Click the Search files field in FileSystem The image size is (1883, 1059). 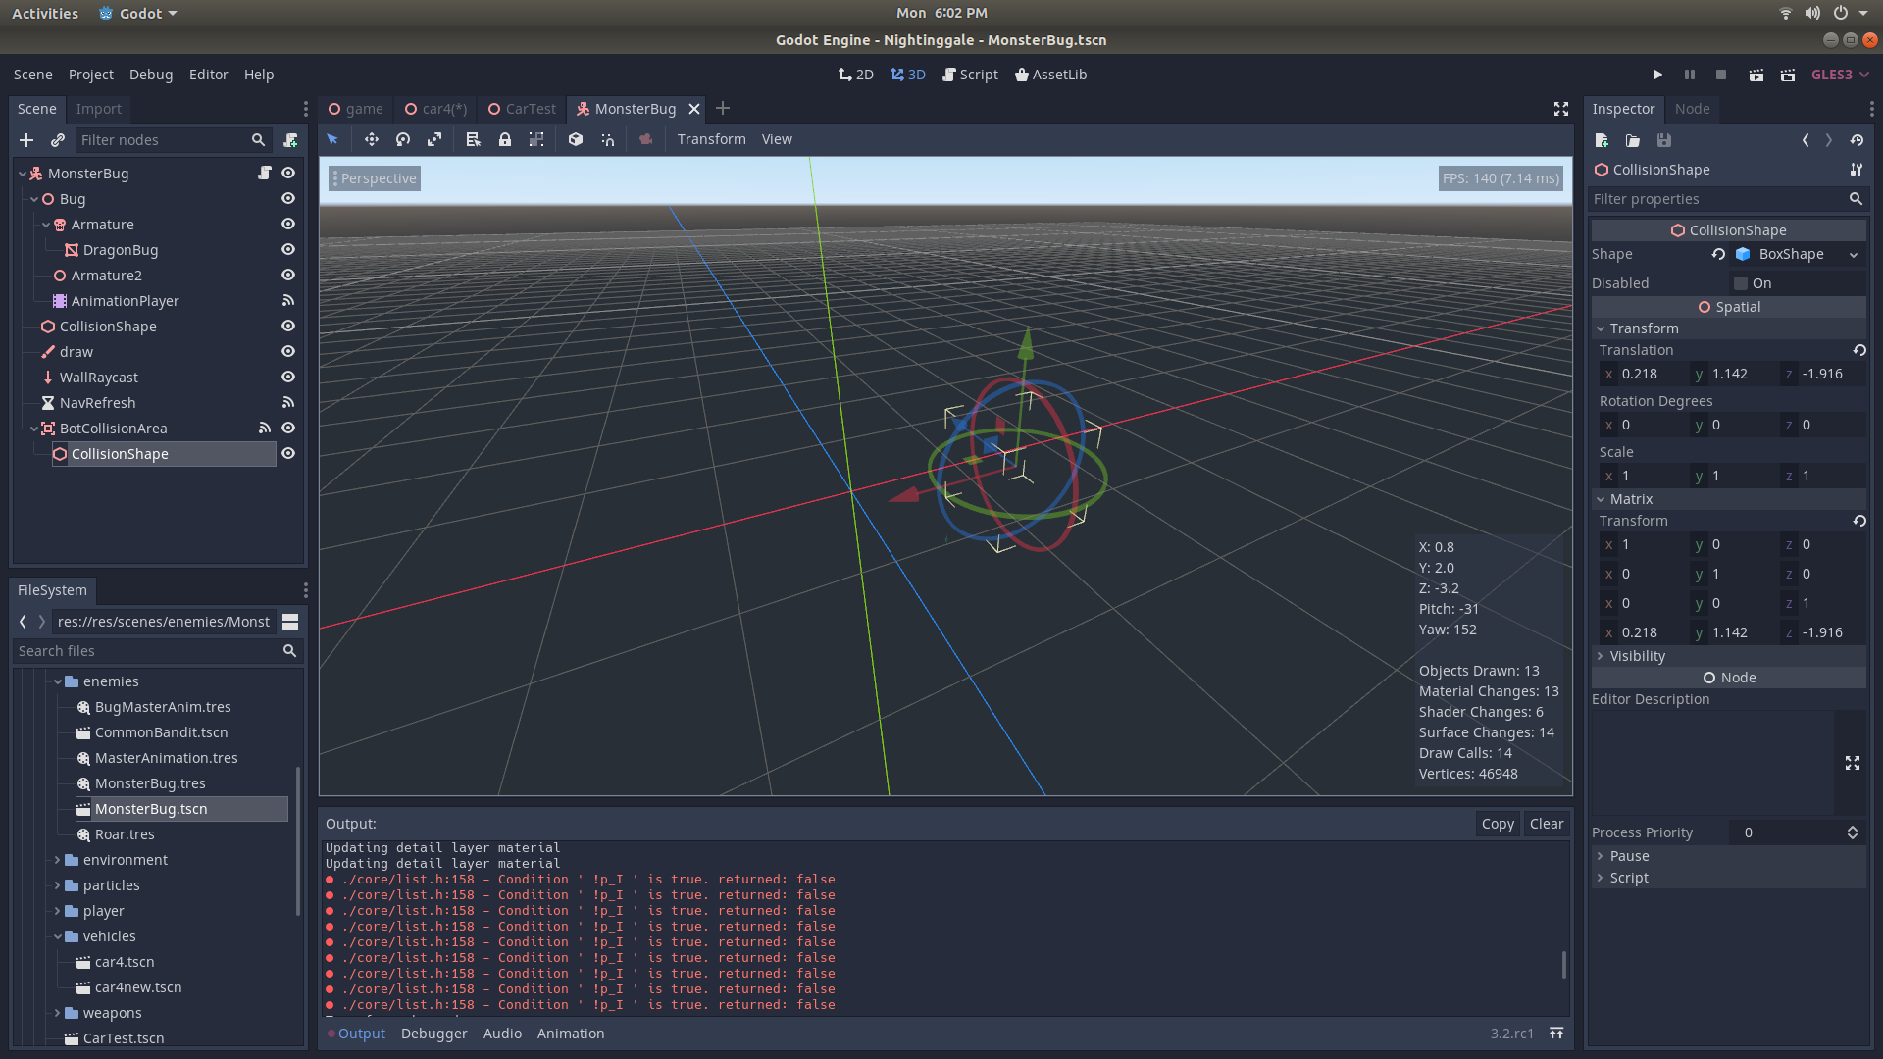tap(147, 650)
